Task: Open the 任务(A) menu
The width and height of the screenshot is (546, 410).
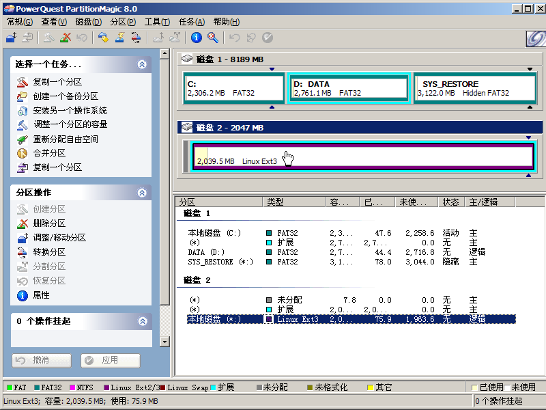Action: pyautogui.click(x=192, y=22)
